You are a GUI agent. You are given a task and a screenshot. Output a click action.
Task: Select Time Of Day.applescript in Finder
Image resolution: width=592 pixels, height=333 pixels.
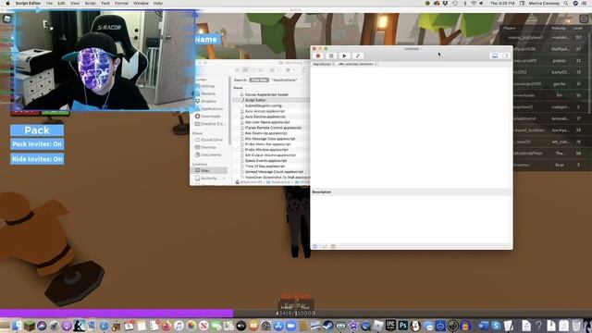click(265, 166)
